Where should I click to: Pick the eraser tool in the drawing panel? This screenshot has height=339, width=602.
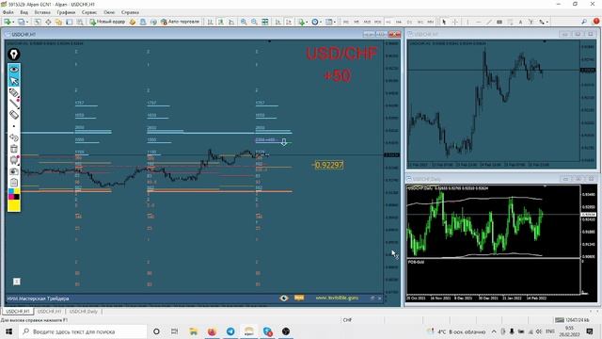14,115
